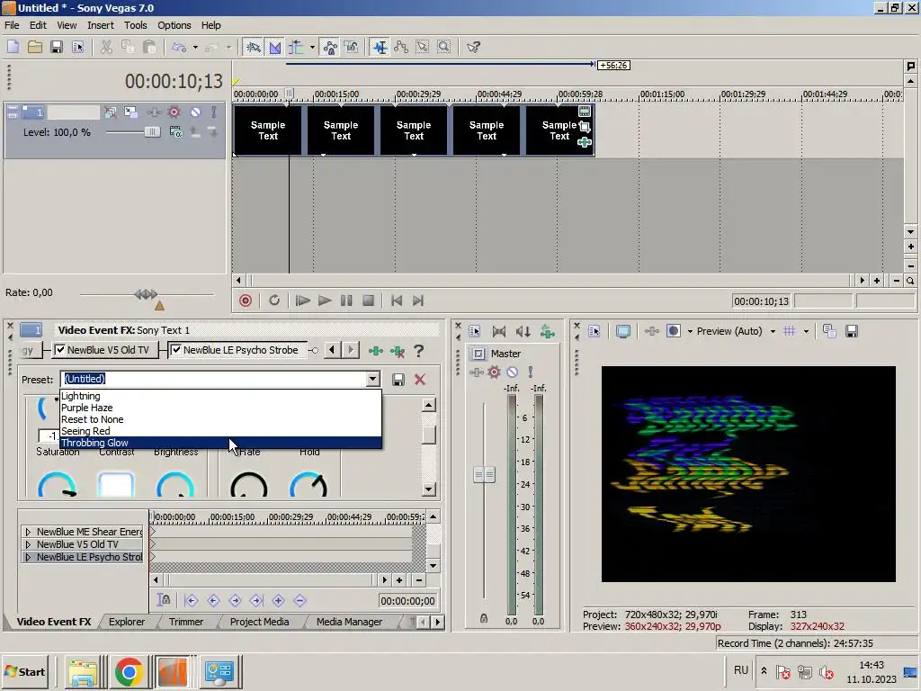Click the Master volume fader
Image resolution: width=921 pixels, height=691 pixels.
tap(484, 474)
